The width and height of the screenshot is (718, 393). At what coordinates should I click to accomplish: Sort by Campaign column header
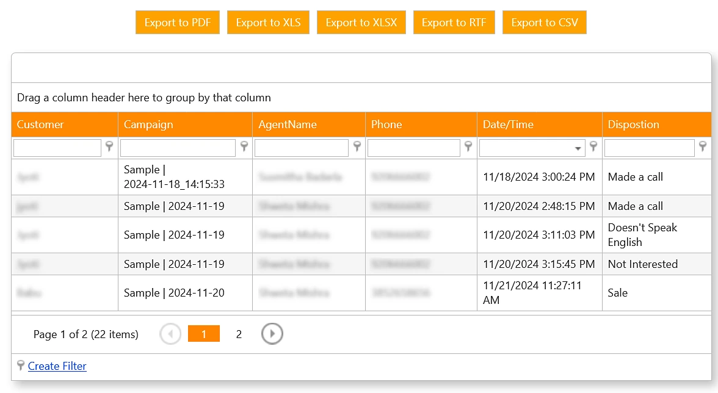tap(185, 124)
